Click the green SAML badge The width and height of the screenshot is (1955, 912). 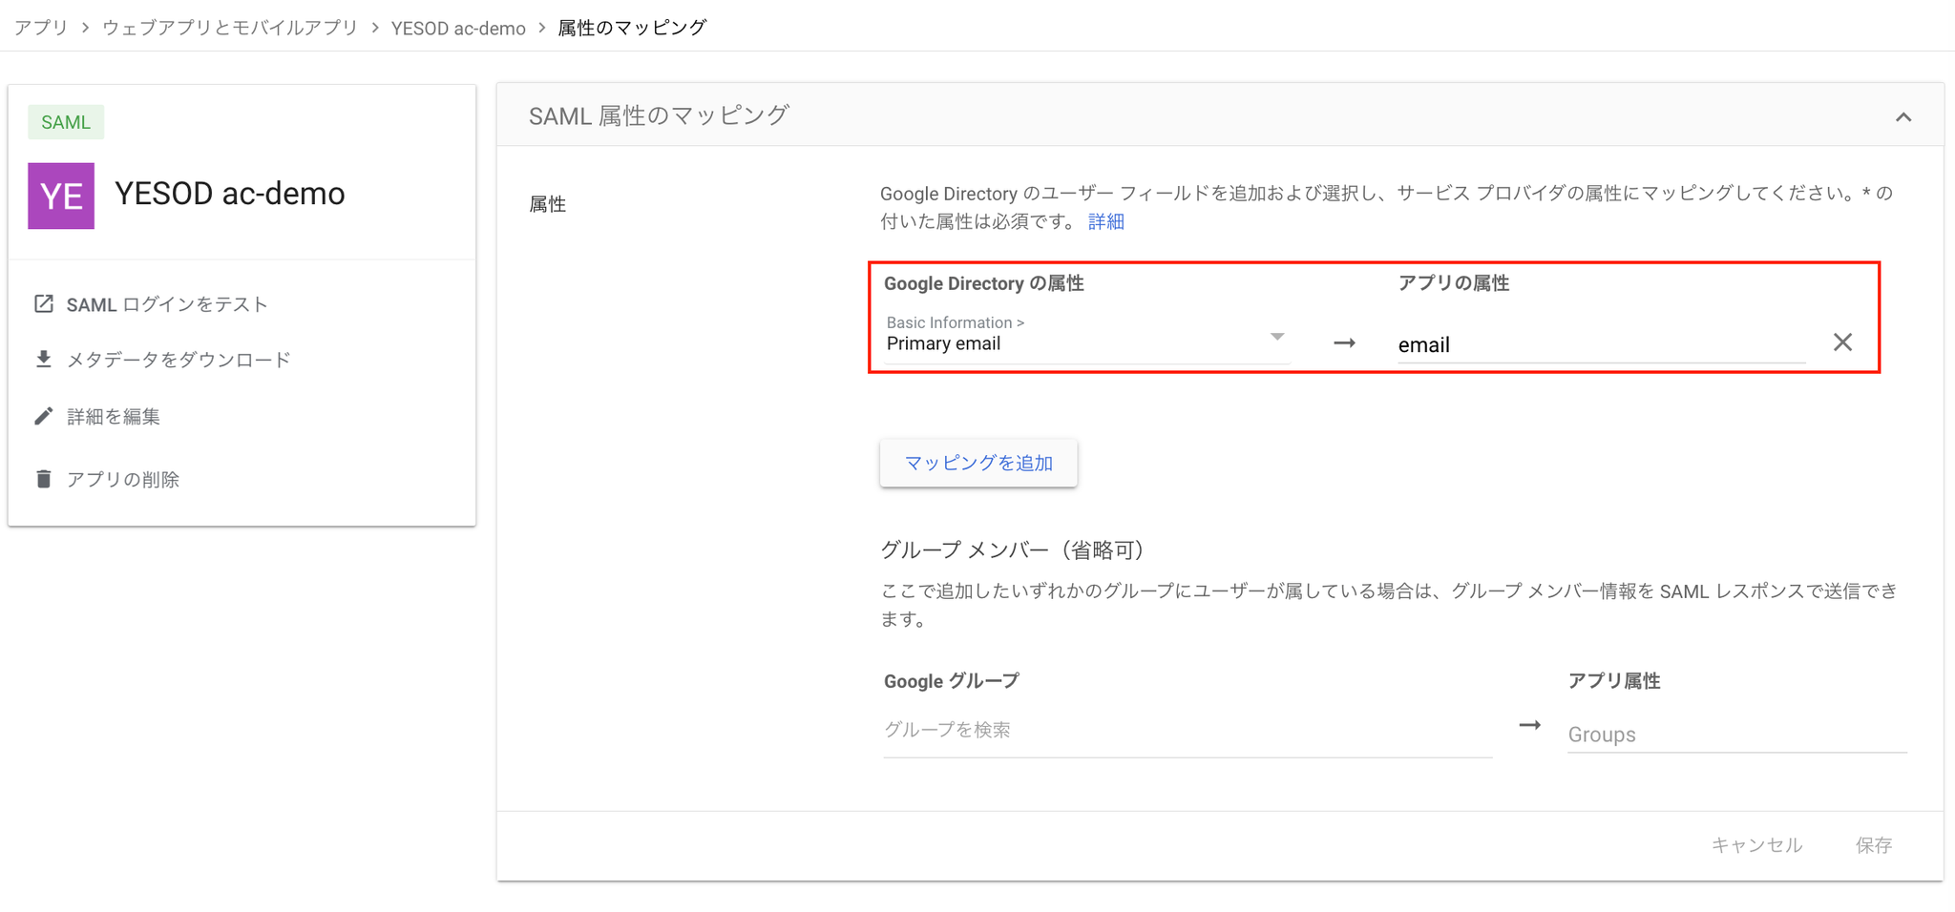click(66, 122)
